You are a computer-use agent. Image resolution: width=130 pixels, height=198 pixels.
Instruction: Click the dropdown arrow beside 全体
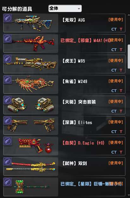[x=79, y=9]
